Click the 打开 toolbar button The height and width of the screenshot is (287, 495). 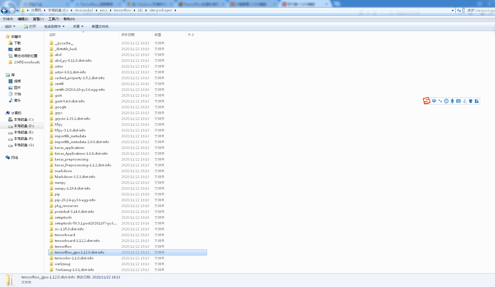(30, 27)
